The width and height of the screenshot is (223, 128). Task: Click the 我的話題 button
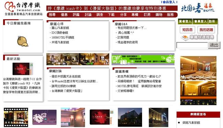coord(206,30)
